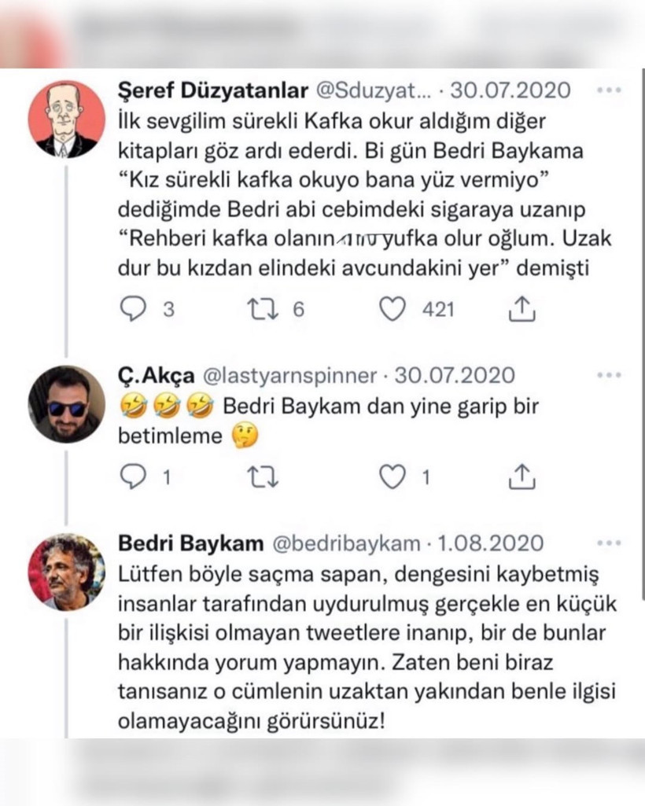Like the tweet with 421 likes
This screenshot has width=645, height=806.
coord(392,310)
